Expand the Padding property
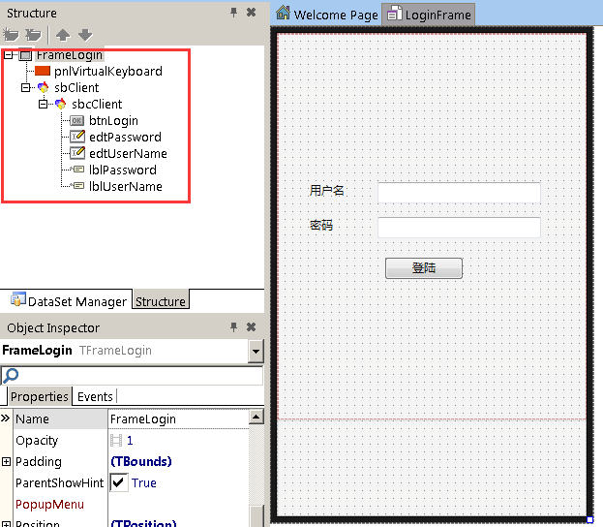 pyautogui.click(x=7, y=462)
